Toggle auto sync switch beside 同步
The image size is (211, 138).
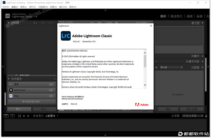click(x=156, y=109)
